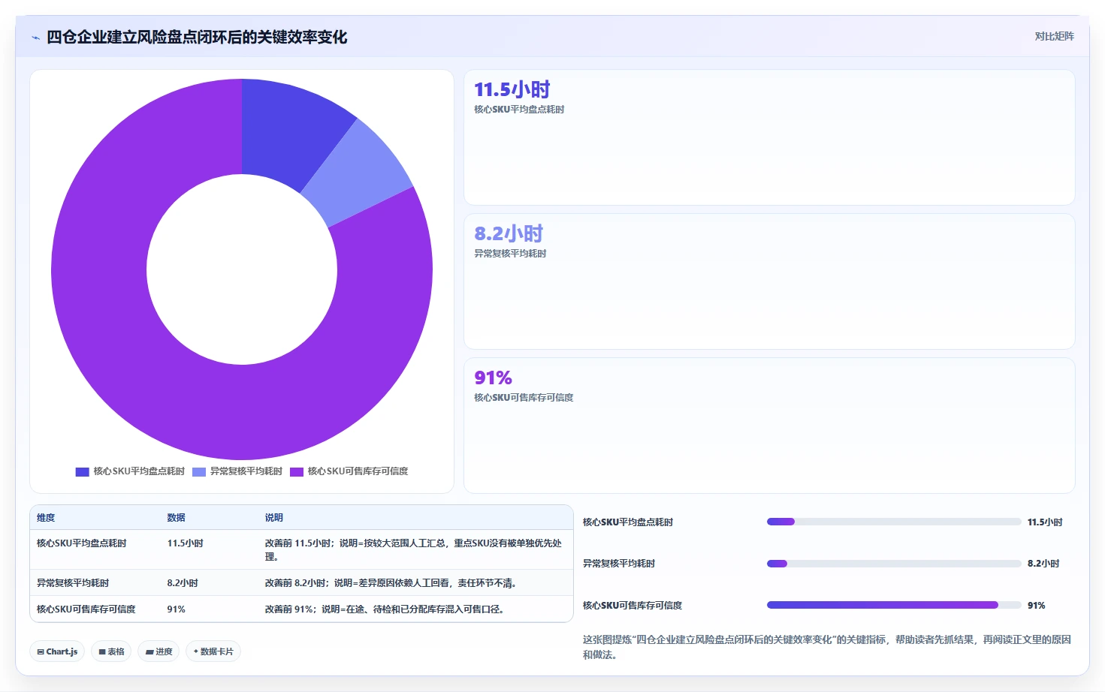This screenshot has width=1105, height=692.
Task: Click the 维度 table column header
Action: [x=46, y=518]
